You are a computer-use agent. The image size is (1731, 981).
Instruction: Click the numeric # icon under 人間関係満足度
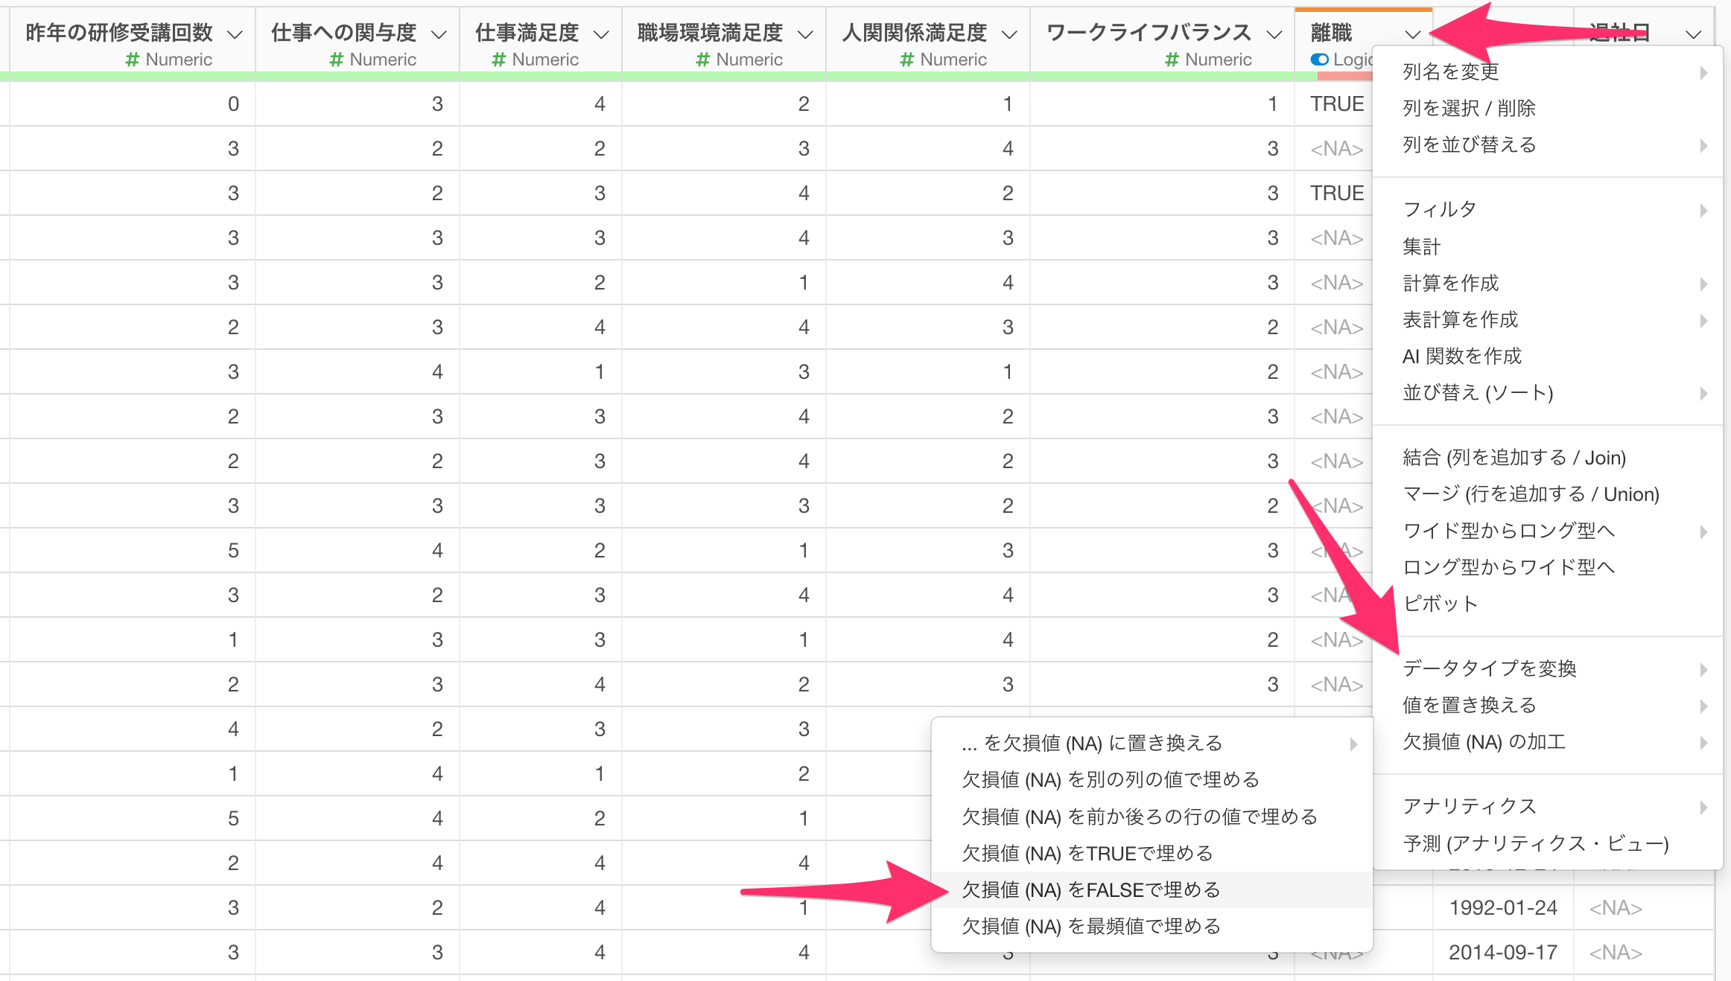pos(906,60)
